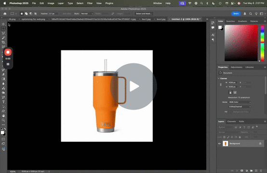Select the Pen tool
Image resolution: width=267 pixels, height=173 pixels.
click(x=3, y=97)
